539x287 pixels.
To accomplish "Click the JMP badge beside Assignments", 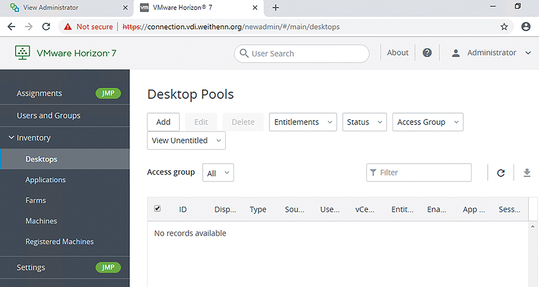I will coord(108,93).
